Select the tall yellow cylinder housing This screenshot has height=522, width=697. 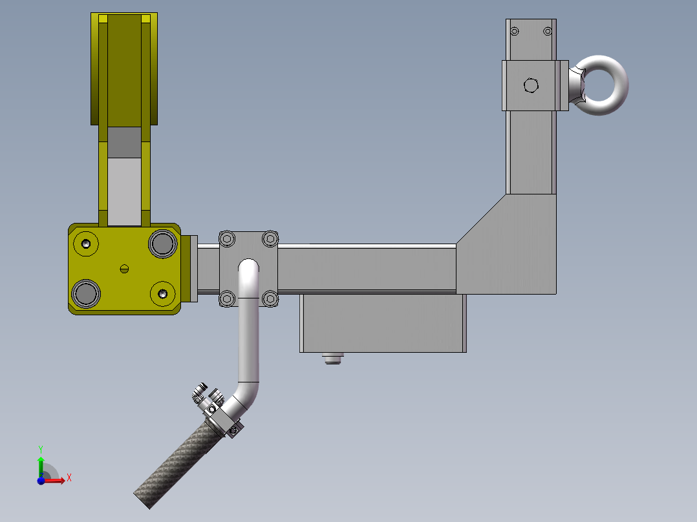point(124,69)
